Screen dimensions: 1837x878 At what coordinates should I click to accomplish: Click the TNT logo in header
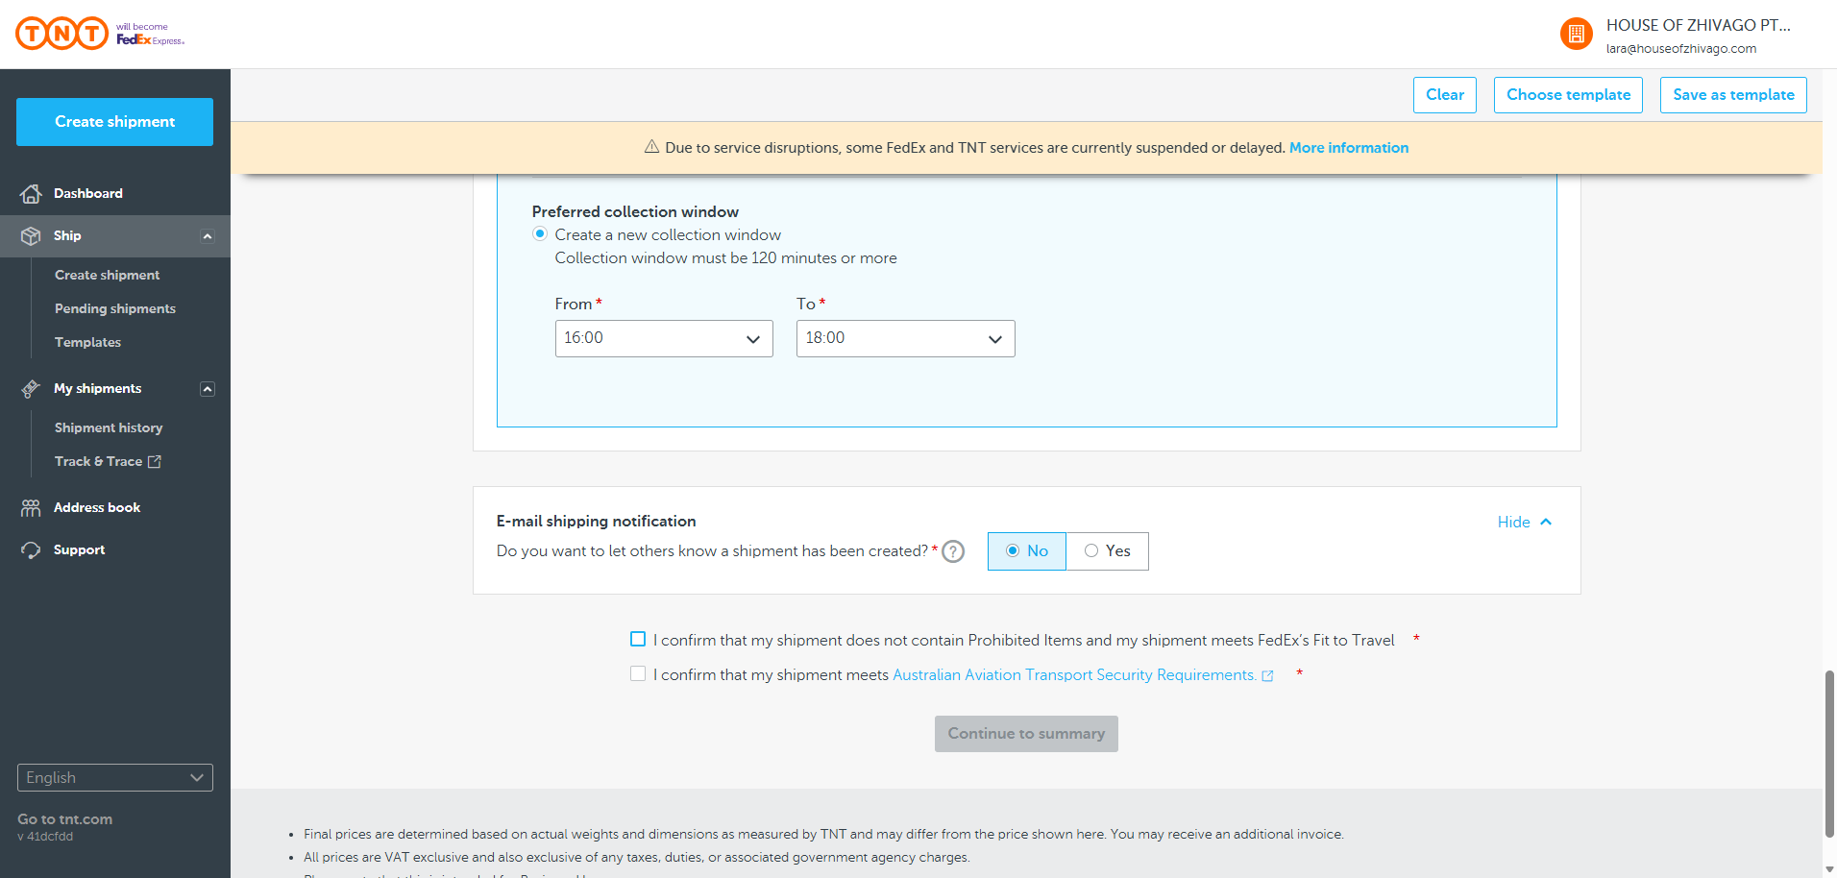[62, 34]
